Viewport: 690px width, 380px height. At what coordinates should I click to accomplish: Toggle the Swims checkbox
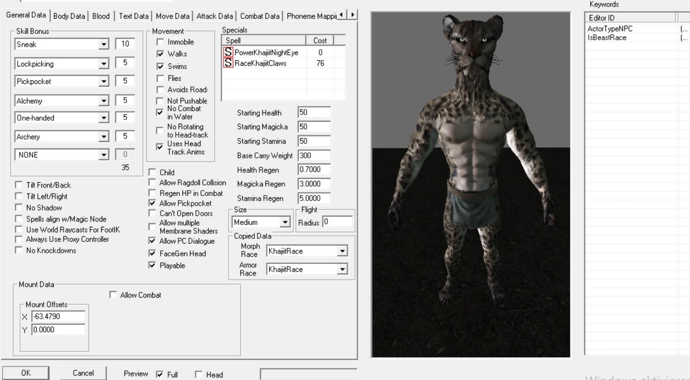point(160,66)
